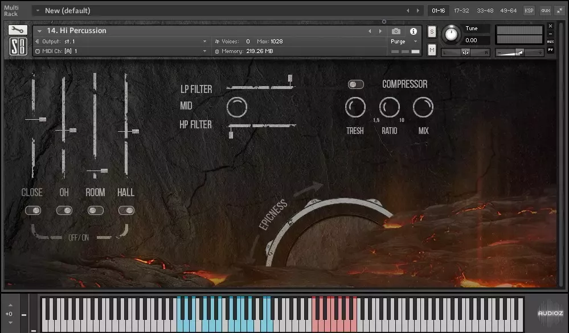Mute the Hi Percussion instrument
Screen dimensions: 569x333
pos(431,50)
